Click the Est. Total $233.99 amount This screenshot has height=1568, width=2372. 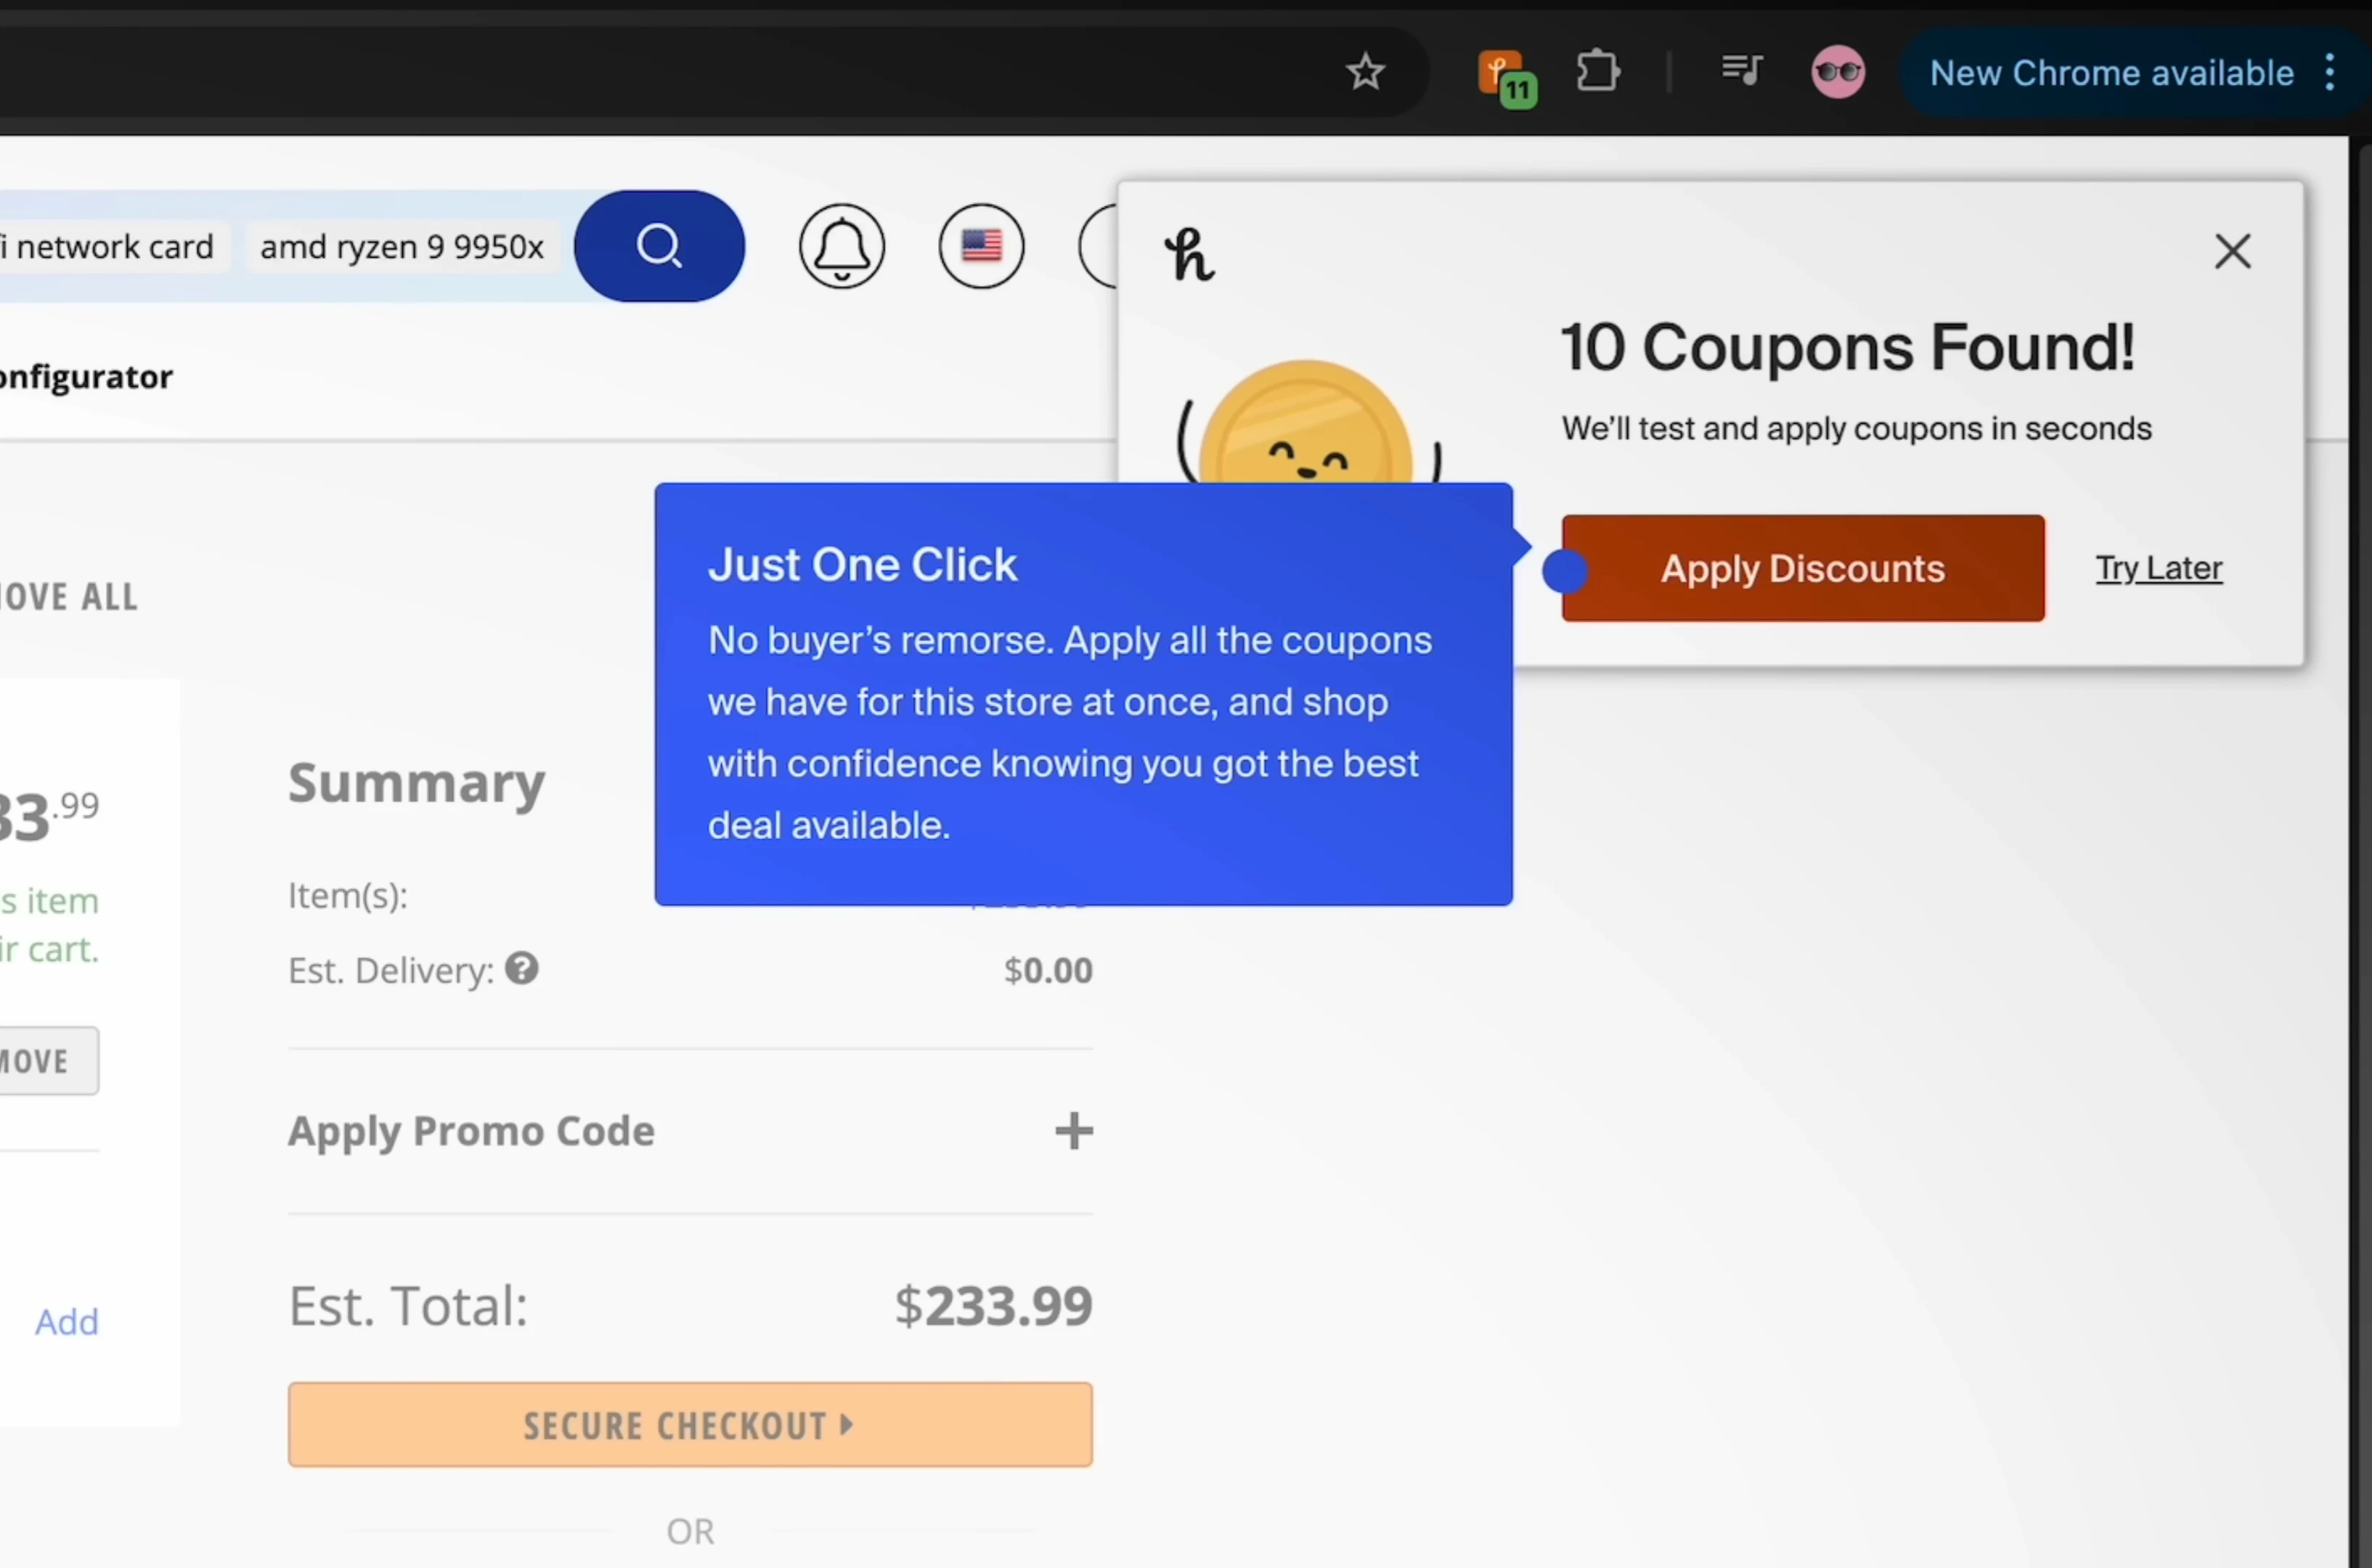tap(993, 1305)
